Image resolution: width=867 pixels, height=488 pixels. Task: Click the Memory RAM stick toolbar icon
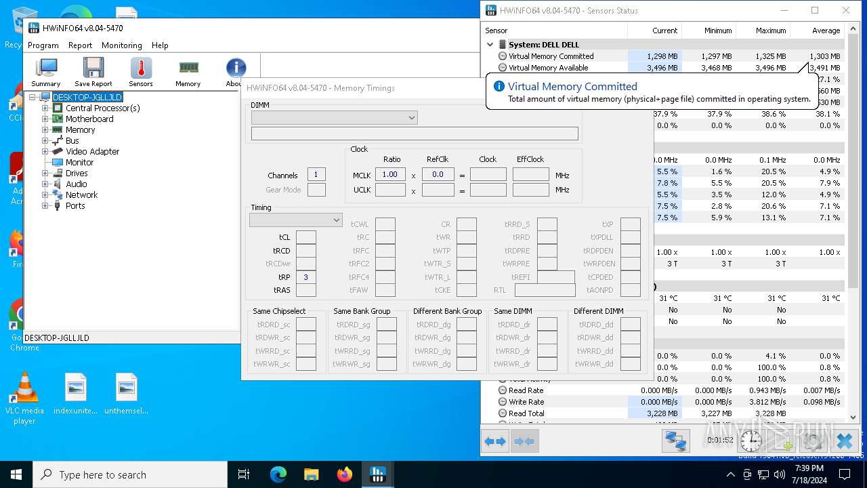188,72
